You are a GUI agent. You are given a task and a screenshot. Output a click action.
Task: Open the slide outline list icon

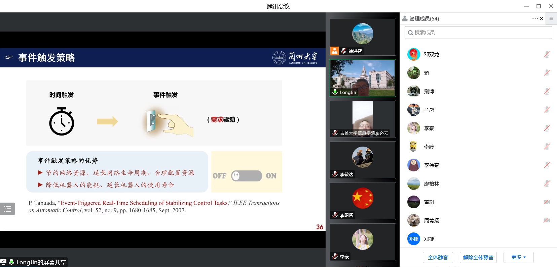[x=7, y=209]
